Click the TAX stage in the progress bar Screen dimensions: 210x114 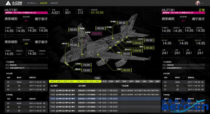[124, 82]
